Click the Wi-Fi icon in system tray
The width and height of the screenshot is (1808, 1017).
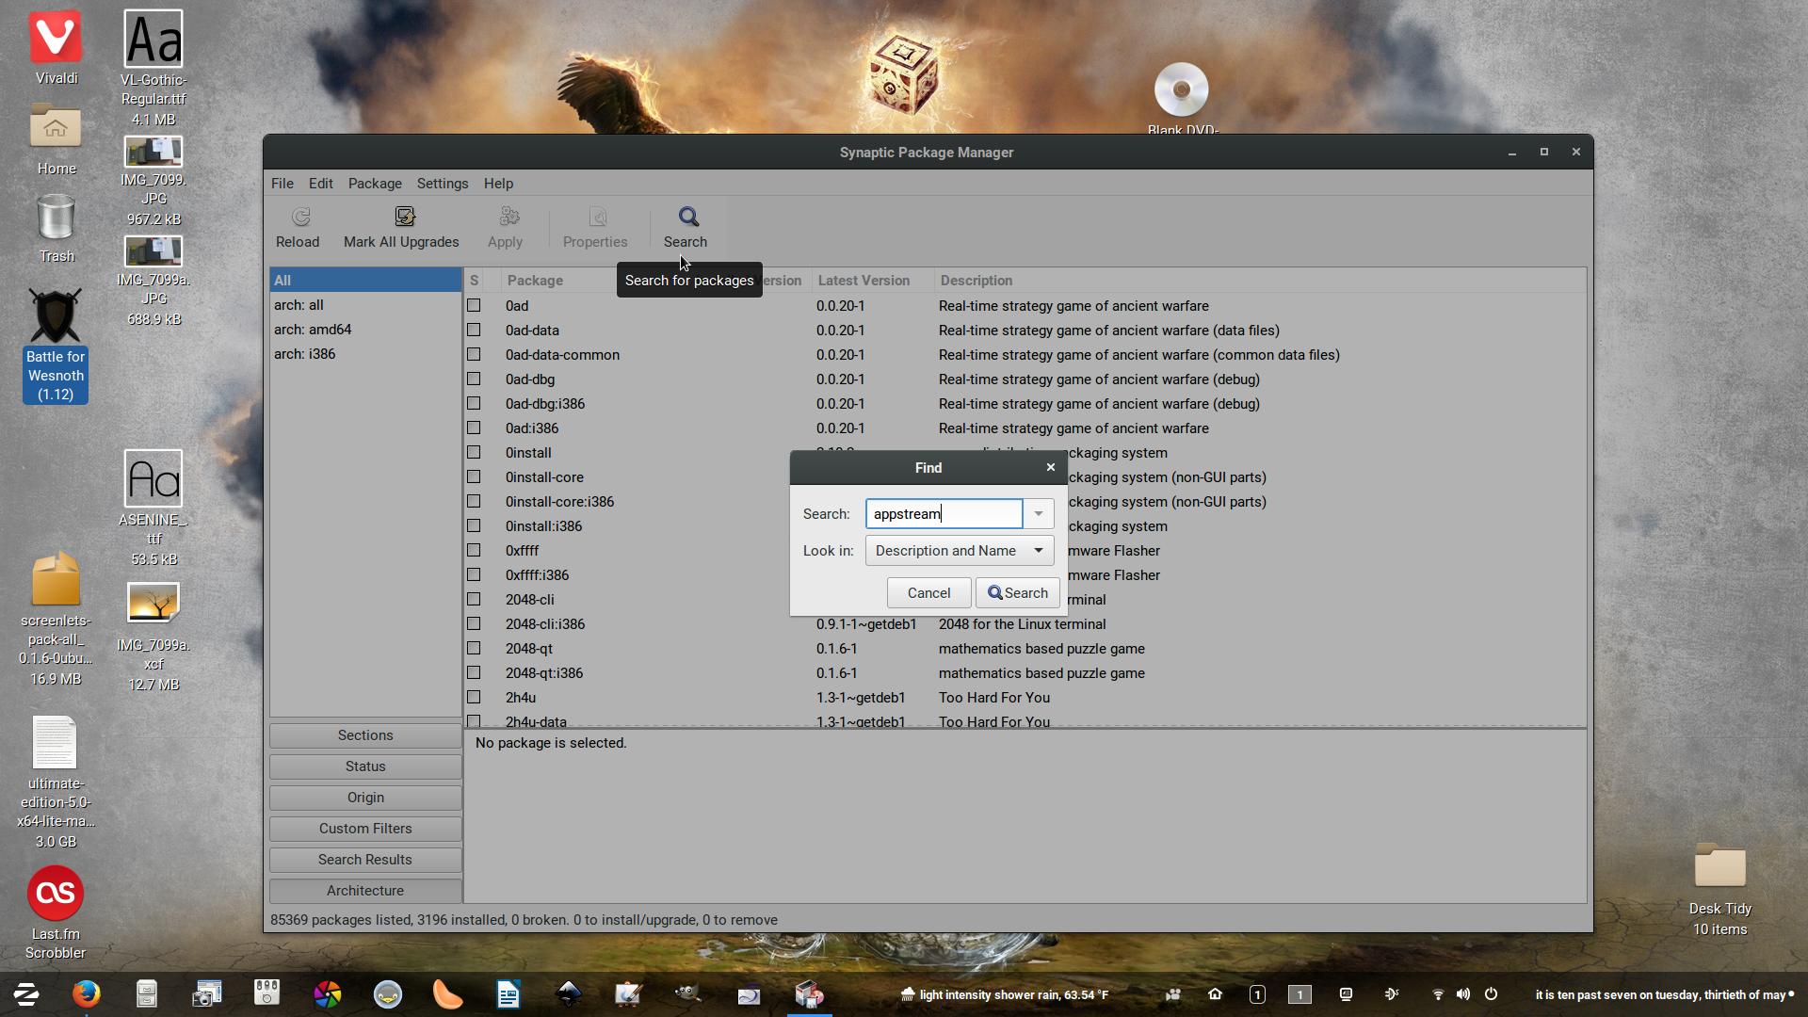tap(1438, 994)
